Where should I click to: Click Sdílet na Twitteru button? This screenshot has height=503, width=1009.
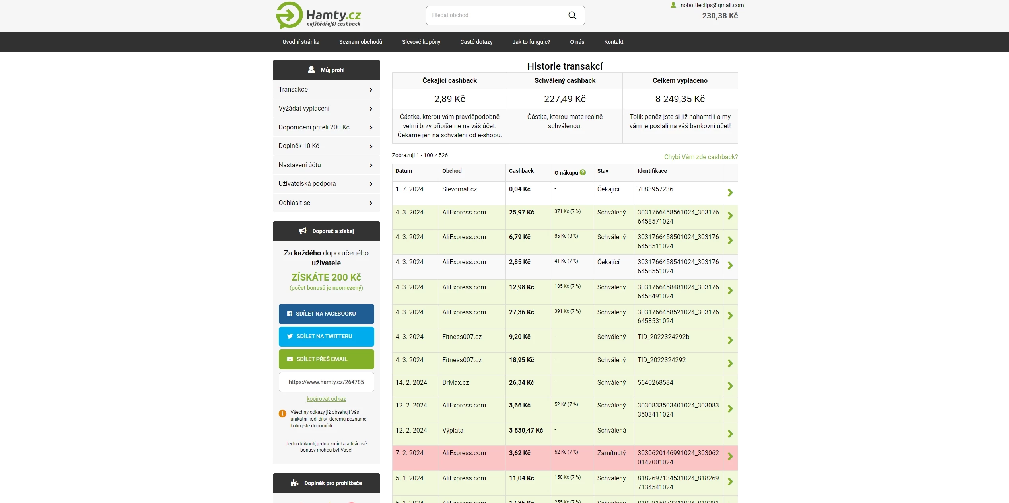(326, 336)
